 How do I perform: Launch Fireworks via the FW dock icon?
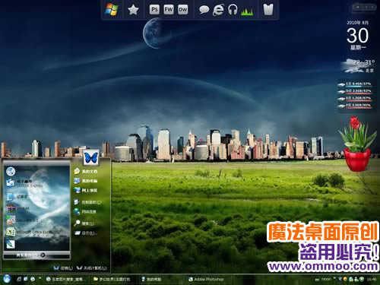(169, 10)
